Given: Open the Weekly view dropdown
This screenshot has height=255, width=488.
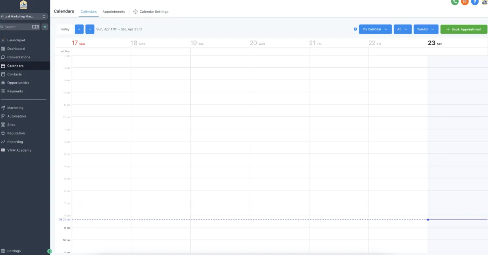Looking at the screenshot, I should click(x=426, y=29).
